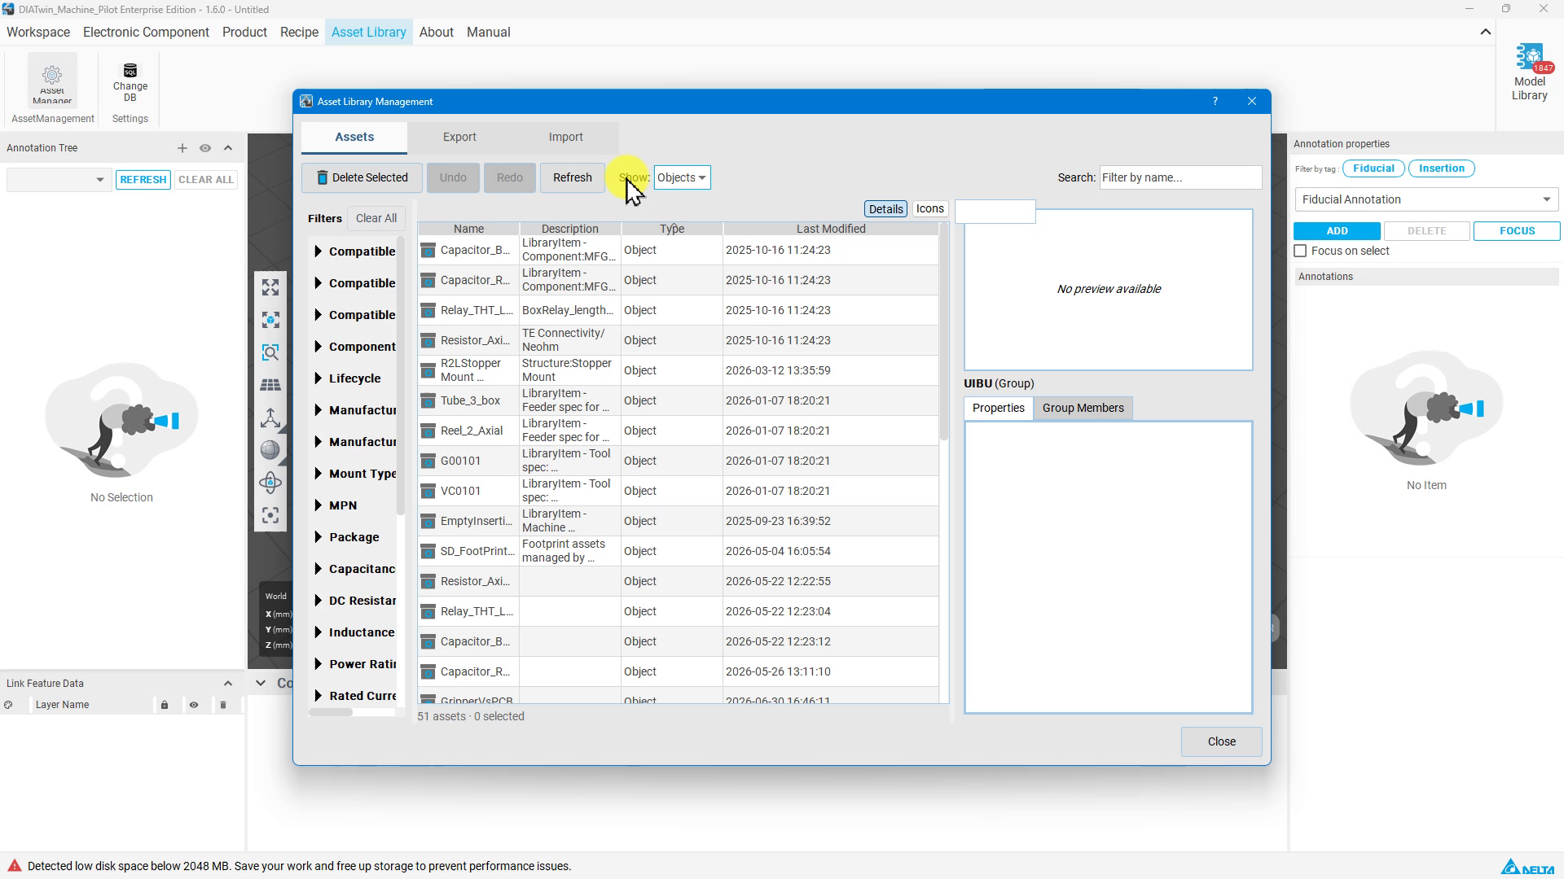Click the R2LStopper Mount row icon
1564x879 pixels.
coord(428,370)
